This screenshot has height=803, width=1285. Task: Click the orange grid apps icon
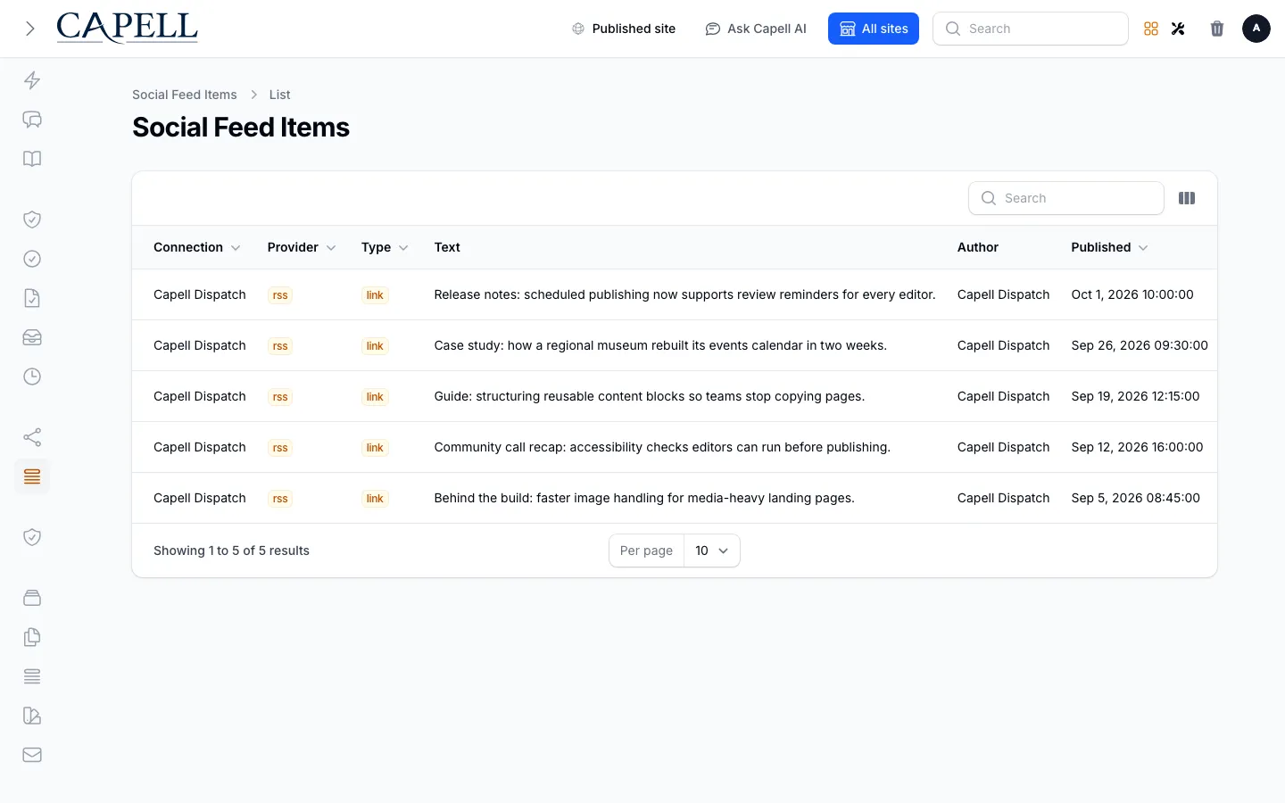pos(1151,29)
